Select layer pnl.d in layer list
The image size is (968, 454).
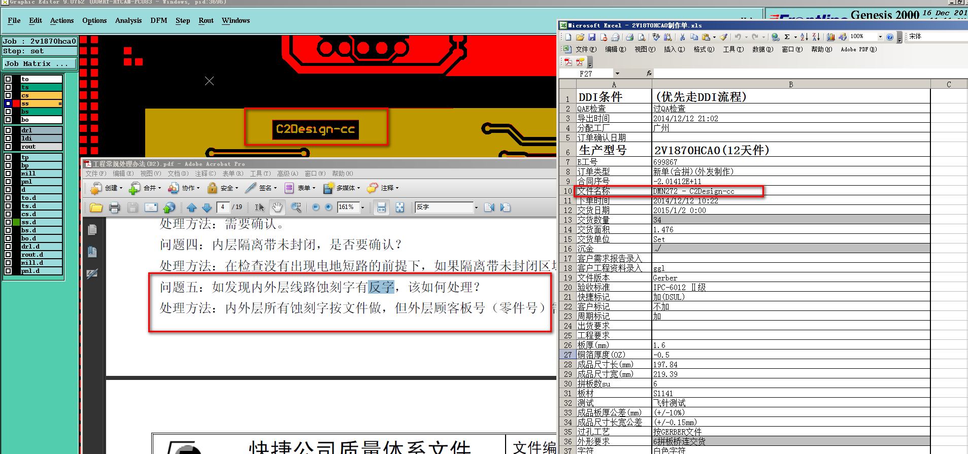tap(41, 271)
